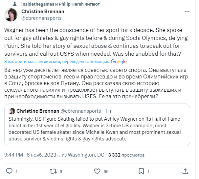
Task: Click the Christine Brennan display name
Action: tap(43, 12)
